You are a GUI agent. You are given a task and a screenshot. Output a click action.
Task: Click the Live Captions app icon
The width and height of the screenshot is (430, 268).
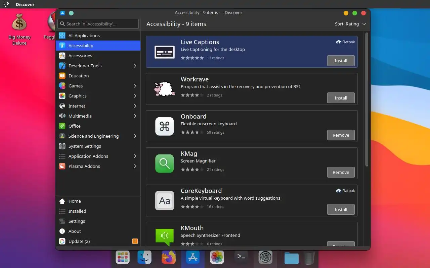click(x=164, y=52)
